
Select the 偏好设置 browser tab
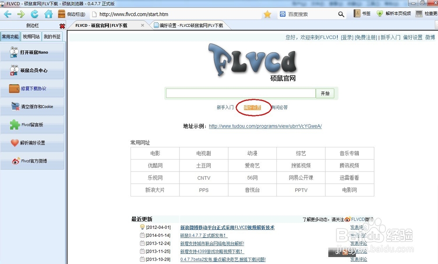(191, 25)
